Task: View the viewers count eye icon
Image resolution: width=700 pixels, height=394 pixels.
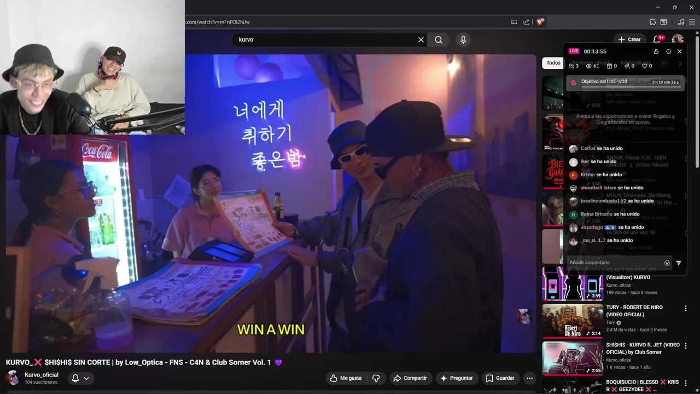Action: pos(589,66)
